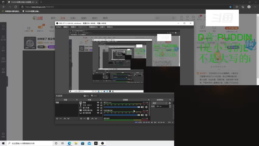
Task: Adjust the 麦克风/Aux volume slider
Action: tap(122, 107)
